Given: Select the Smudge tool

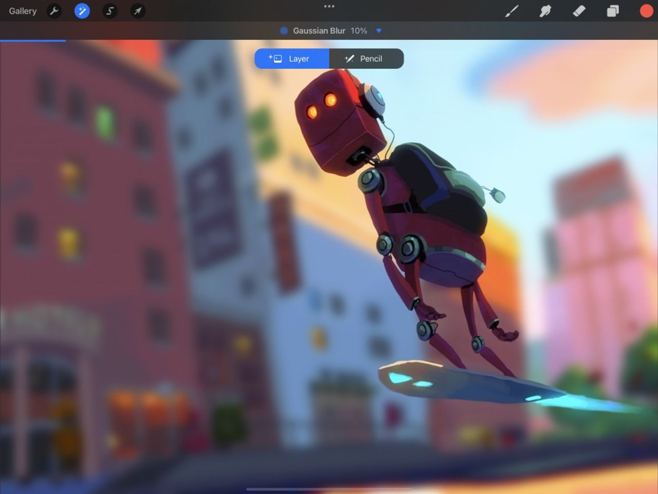Looking at the screenshot, I should (545, 11).
